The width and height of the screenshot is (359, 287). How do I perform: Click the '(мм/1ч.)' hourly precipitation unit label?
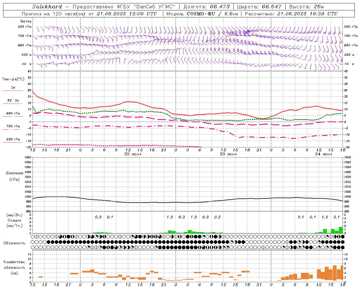[15, 226]
